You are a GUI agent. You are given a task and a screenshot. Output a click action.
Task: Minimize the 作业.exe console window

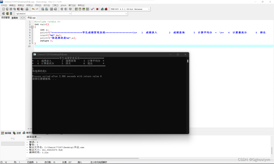pos(170,55)
